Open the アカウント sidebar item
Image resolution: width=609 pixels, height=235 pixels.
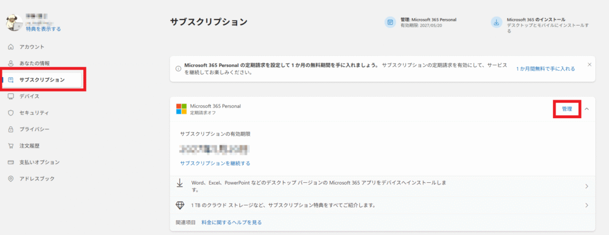pos(32,47)
